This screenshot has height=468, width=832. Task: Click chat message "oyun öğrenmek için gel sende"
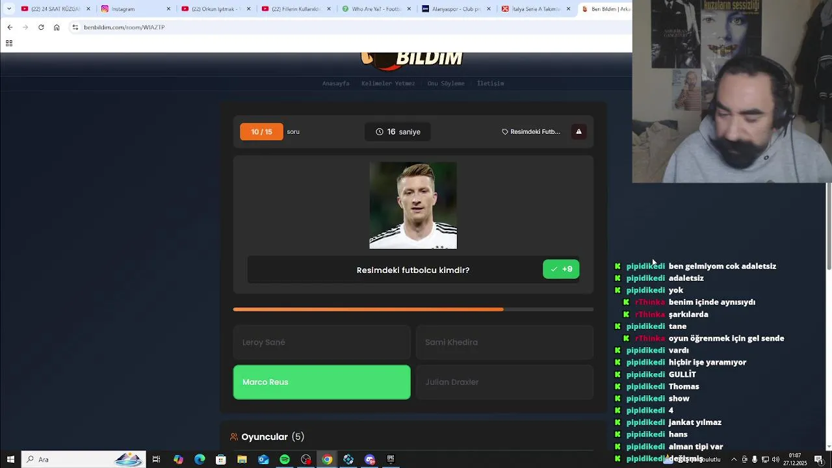726,338
